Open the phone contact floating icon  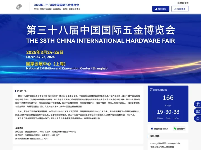(x=198, y=104)
